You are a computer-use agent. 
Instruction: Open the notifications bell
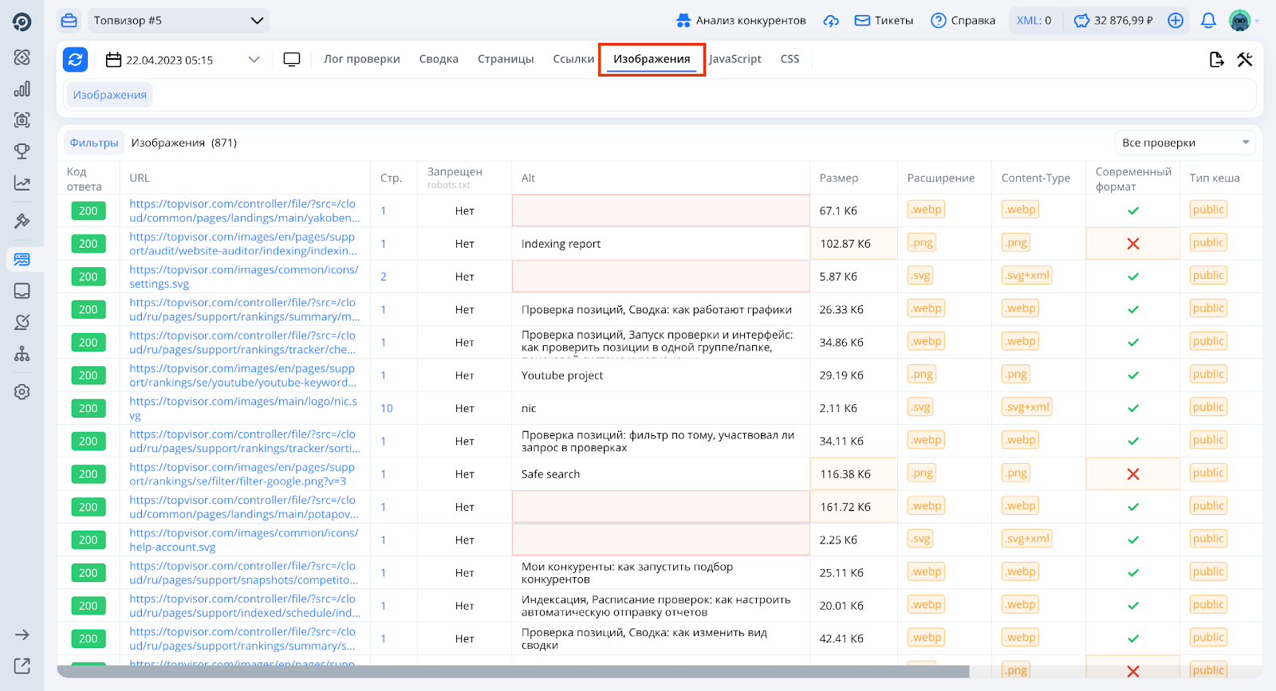tap(1208, 21)
